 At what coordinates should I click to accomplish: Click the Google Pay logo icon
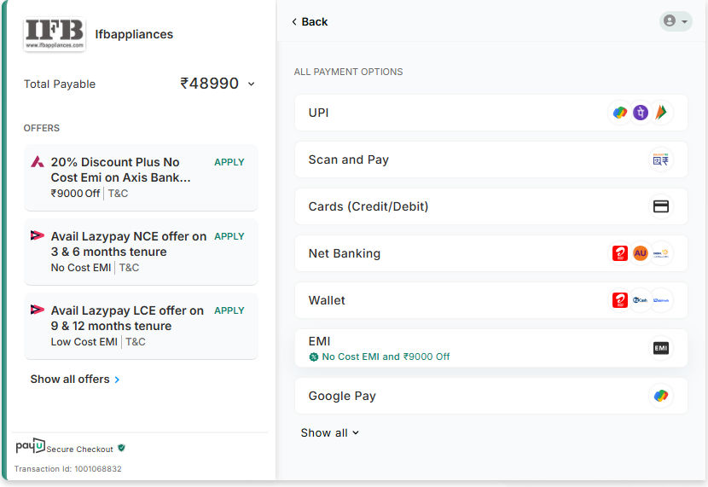pyautogui.click(x=660, y=396)
